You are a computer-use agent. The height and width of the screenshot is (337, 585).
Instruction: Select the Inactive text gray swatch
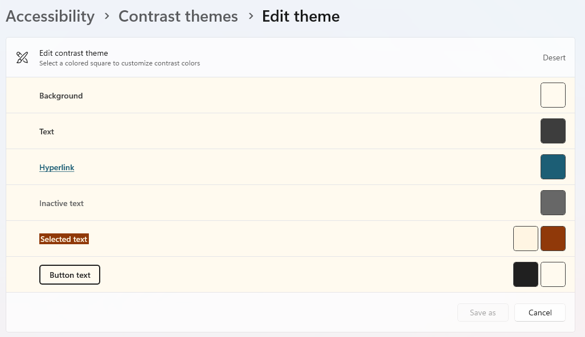click(553, 203)
